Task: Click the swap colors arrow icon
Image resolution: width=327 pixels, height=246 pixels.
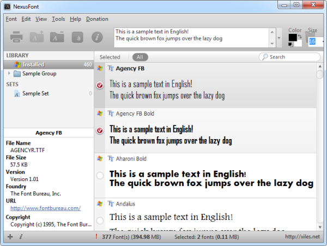Action: tap(299, 36)
